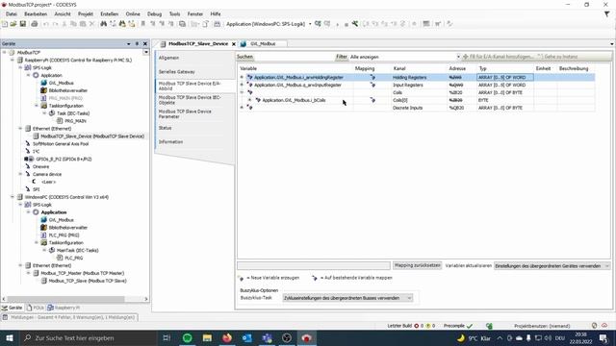Open the Online menu
The width and height of the screenshot is (616, 346).
133,13
